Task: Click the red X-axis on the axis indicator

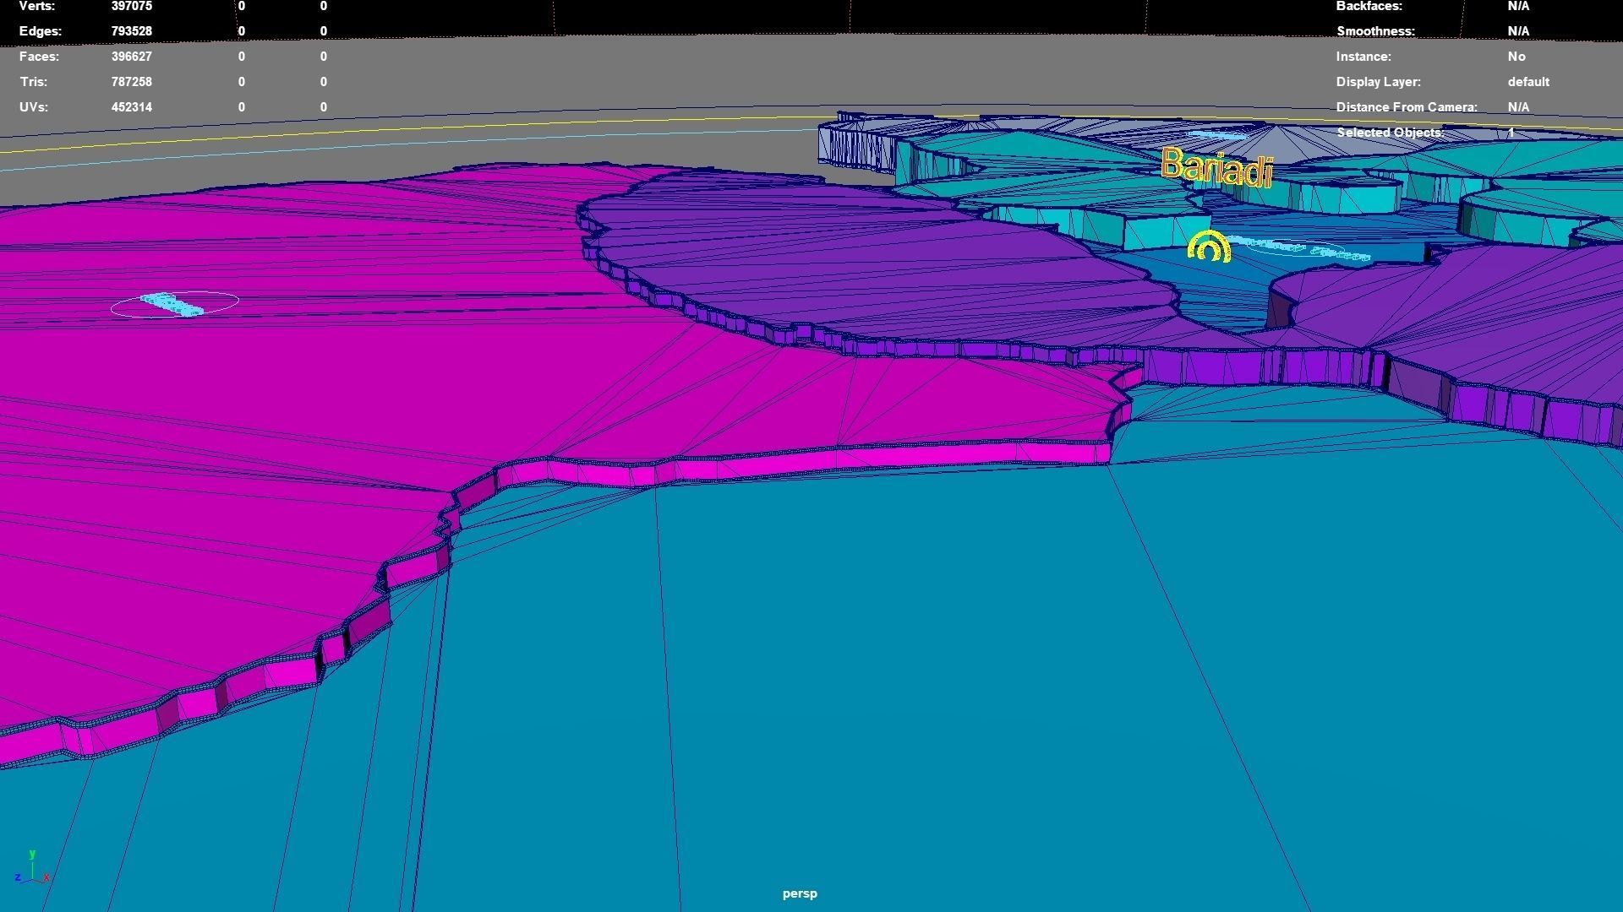Action: tap(48, 877)
